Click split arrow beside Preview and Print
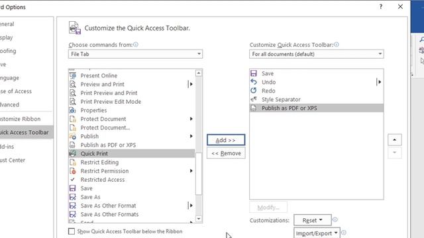This screenshot has width=424, height=238. (190, 84)
